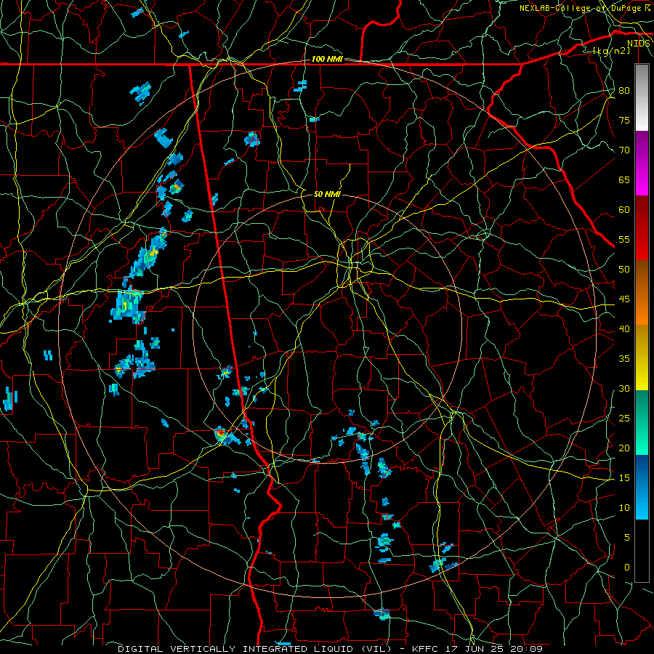The height and width of the screenshot is (654, 654).
Task: Click the '17 JUN 25 20:09' timestamp
Action: coord(493,649)
